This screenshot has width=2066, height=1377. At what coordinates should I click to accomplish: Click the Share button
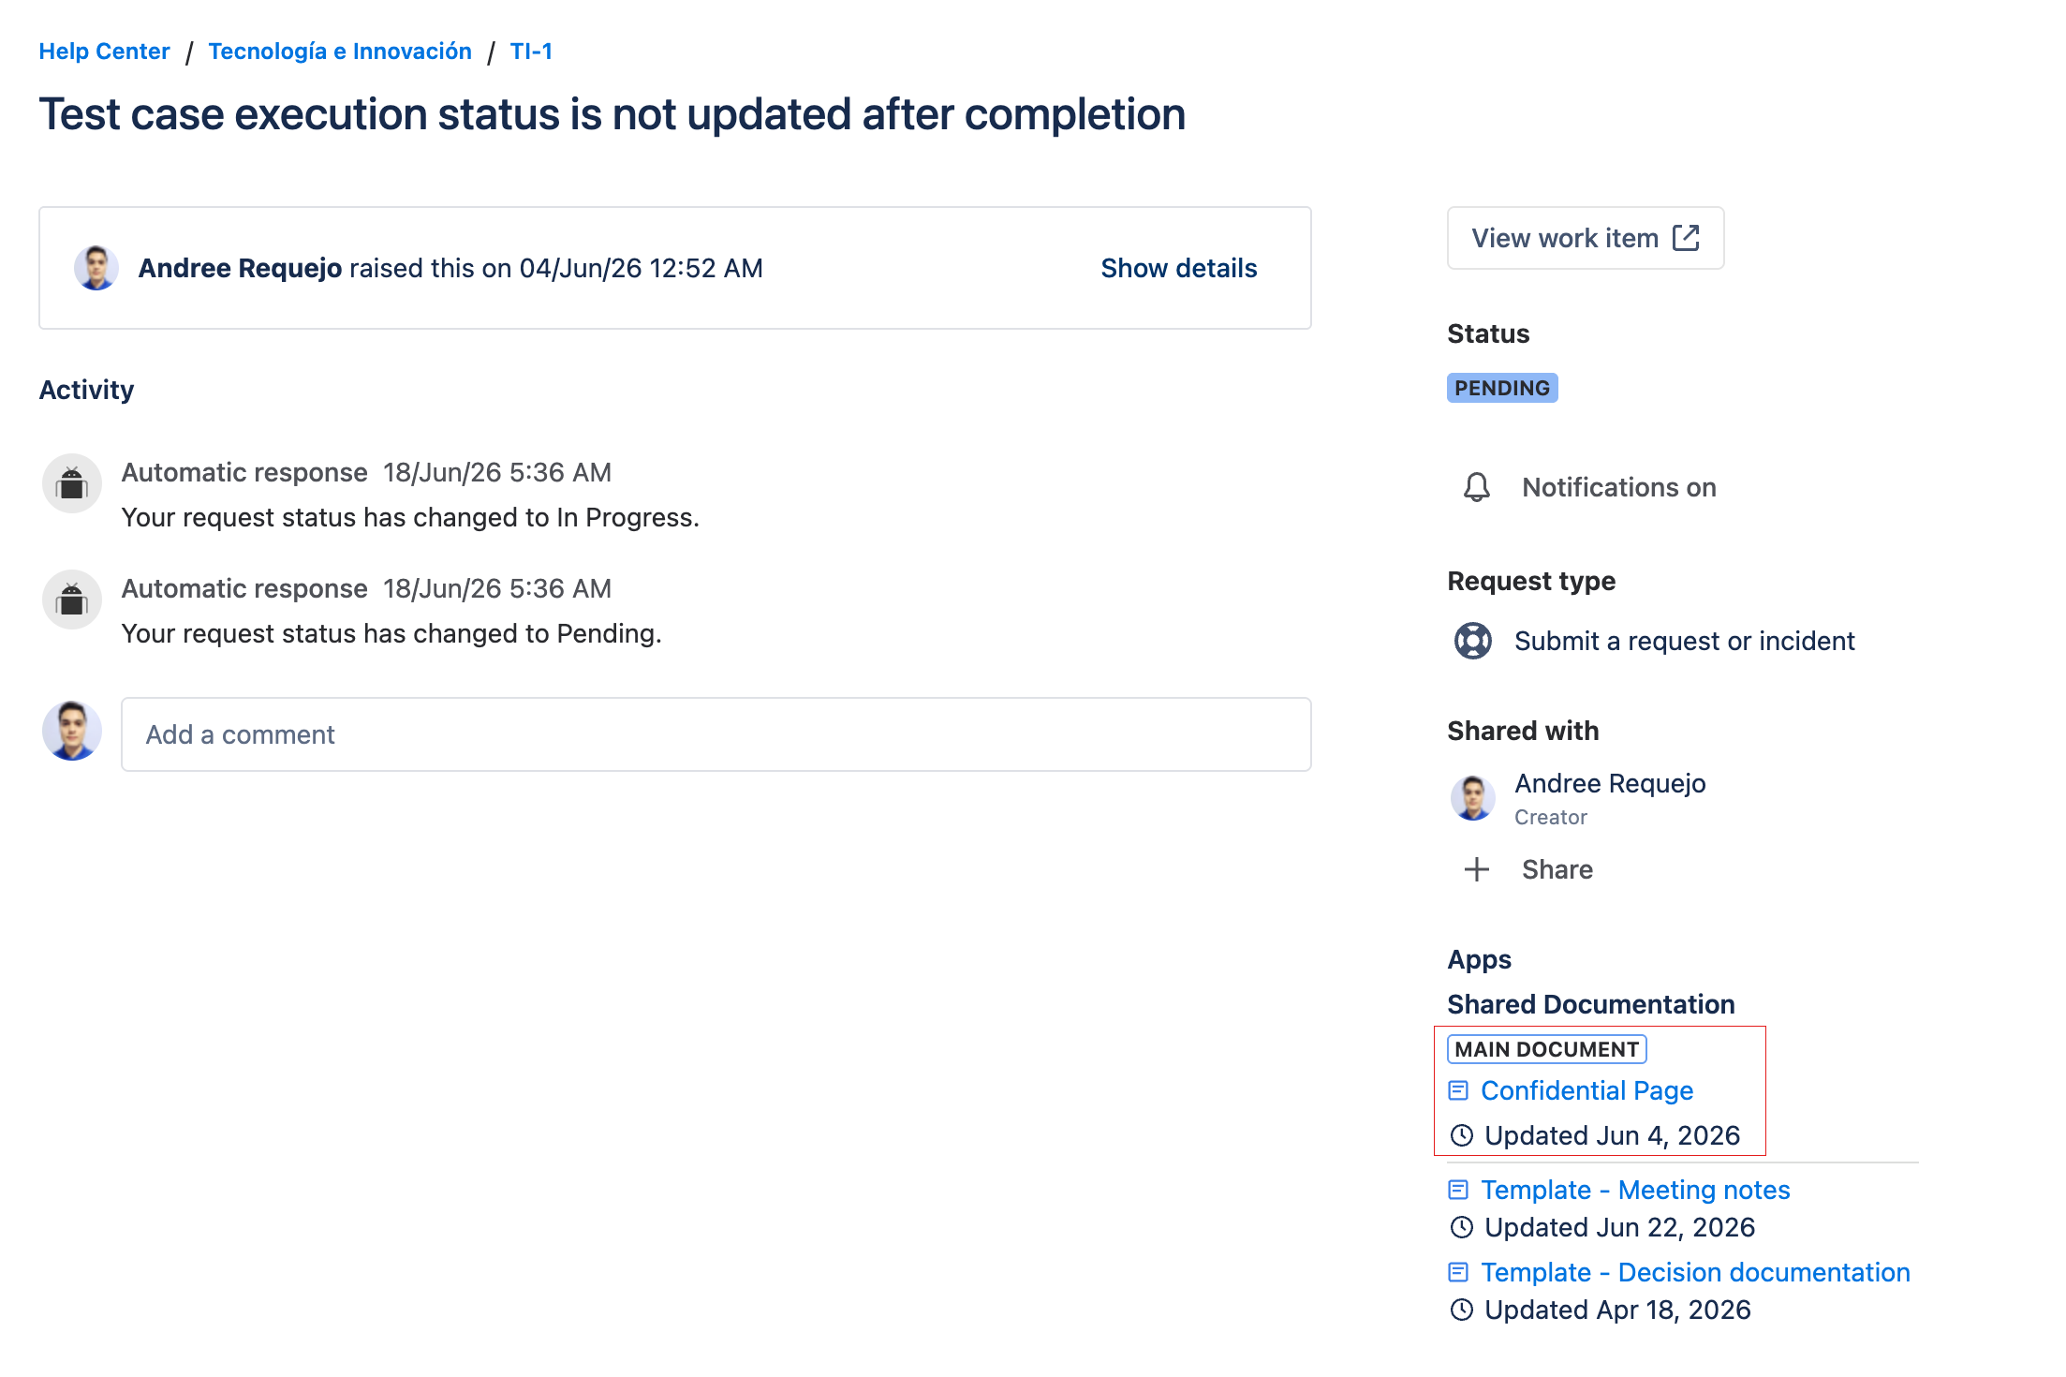[x=1557, y=869]
